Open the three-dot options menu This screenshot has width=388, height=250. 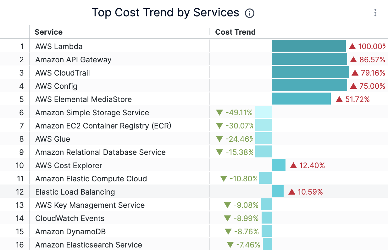pos(375,13)
